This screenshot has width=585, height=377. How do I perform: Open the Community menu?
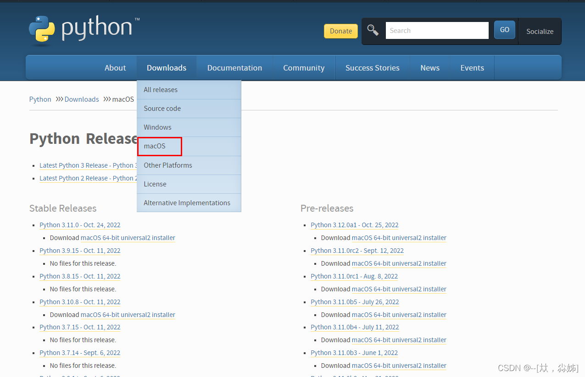pos(304,68)
